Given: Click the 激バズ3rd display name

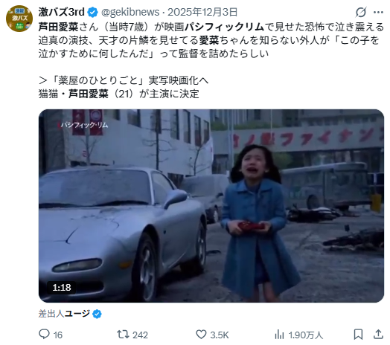Looking at the screenshot, I should coord(62,12).
